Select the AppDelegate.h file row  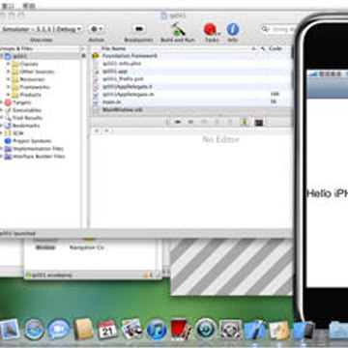coord(192,87)
